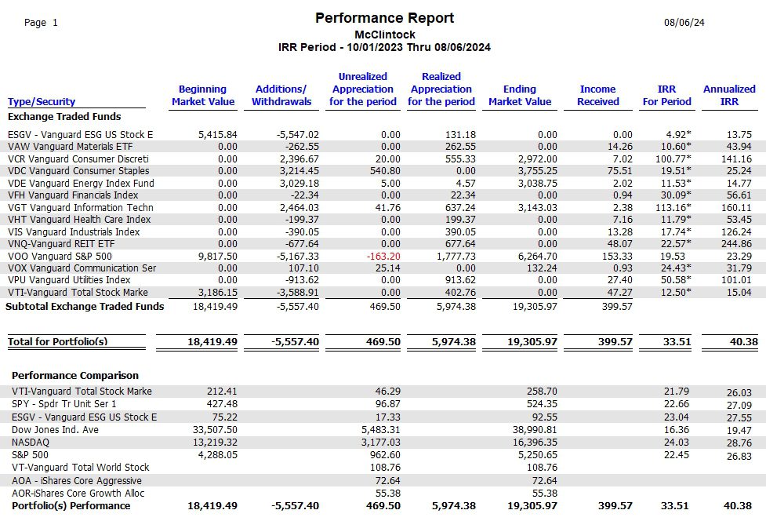Click VDC unrealized appreciation 540.80
Screen dimensions: 766x521
pos(386,170)
